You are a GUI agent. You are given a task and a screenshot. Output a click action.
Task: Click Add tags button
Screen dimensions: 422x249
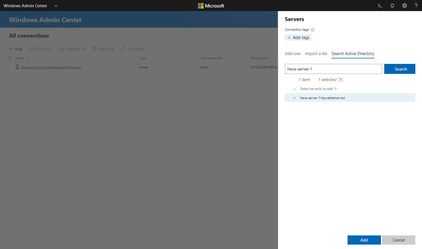coord(298,38)
